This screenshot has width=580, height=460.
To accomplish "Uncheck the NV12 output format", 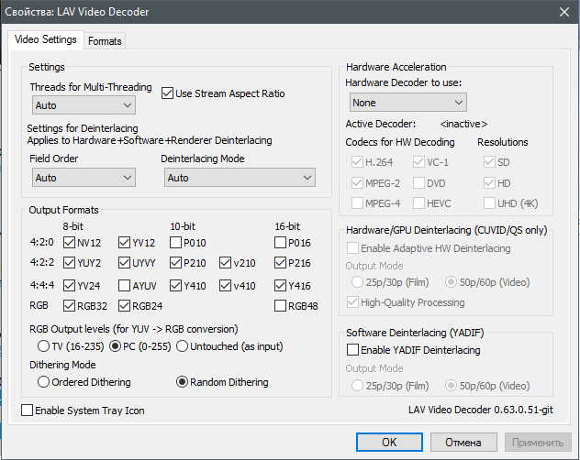I will point(70,244).
